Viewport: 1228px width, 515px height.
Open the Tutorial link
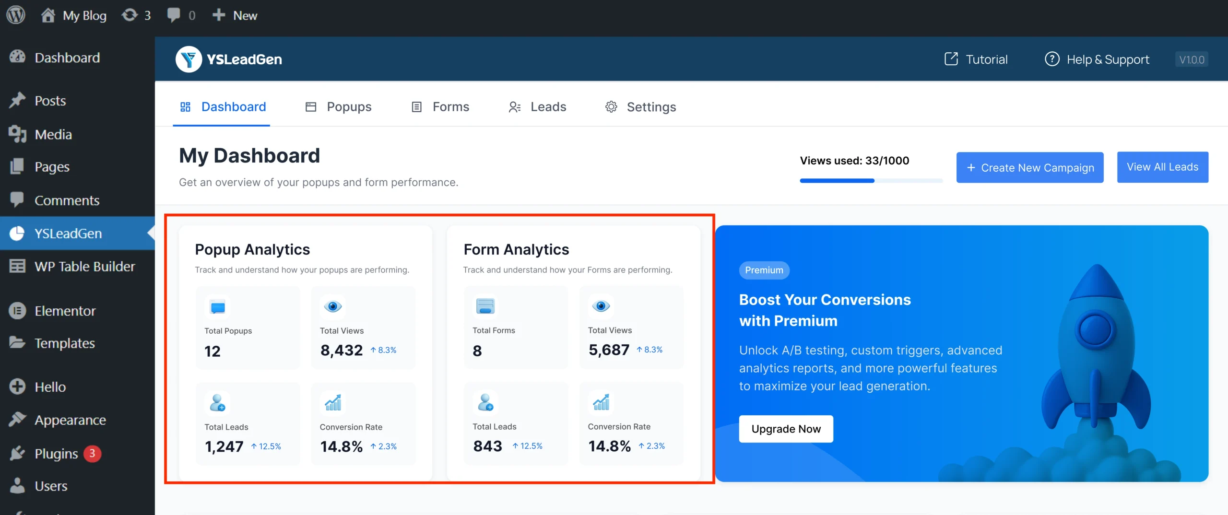pyautogui.click(x=976, y=59)
